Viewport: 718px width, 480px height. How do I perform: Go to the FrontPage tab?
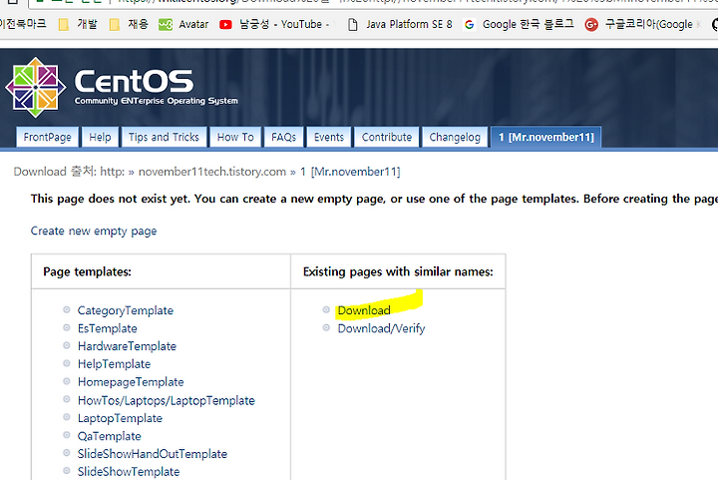point(47,137)
